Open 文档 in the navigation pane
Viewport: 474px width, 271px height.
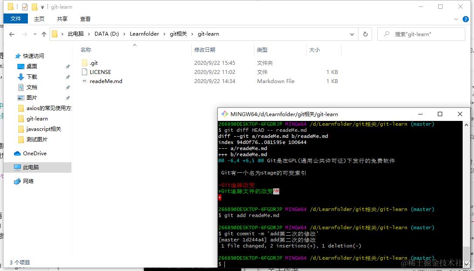click(x=32, y=87)
